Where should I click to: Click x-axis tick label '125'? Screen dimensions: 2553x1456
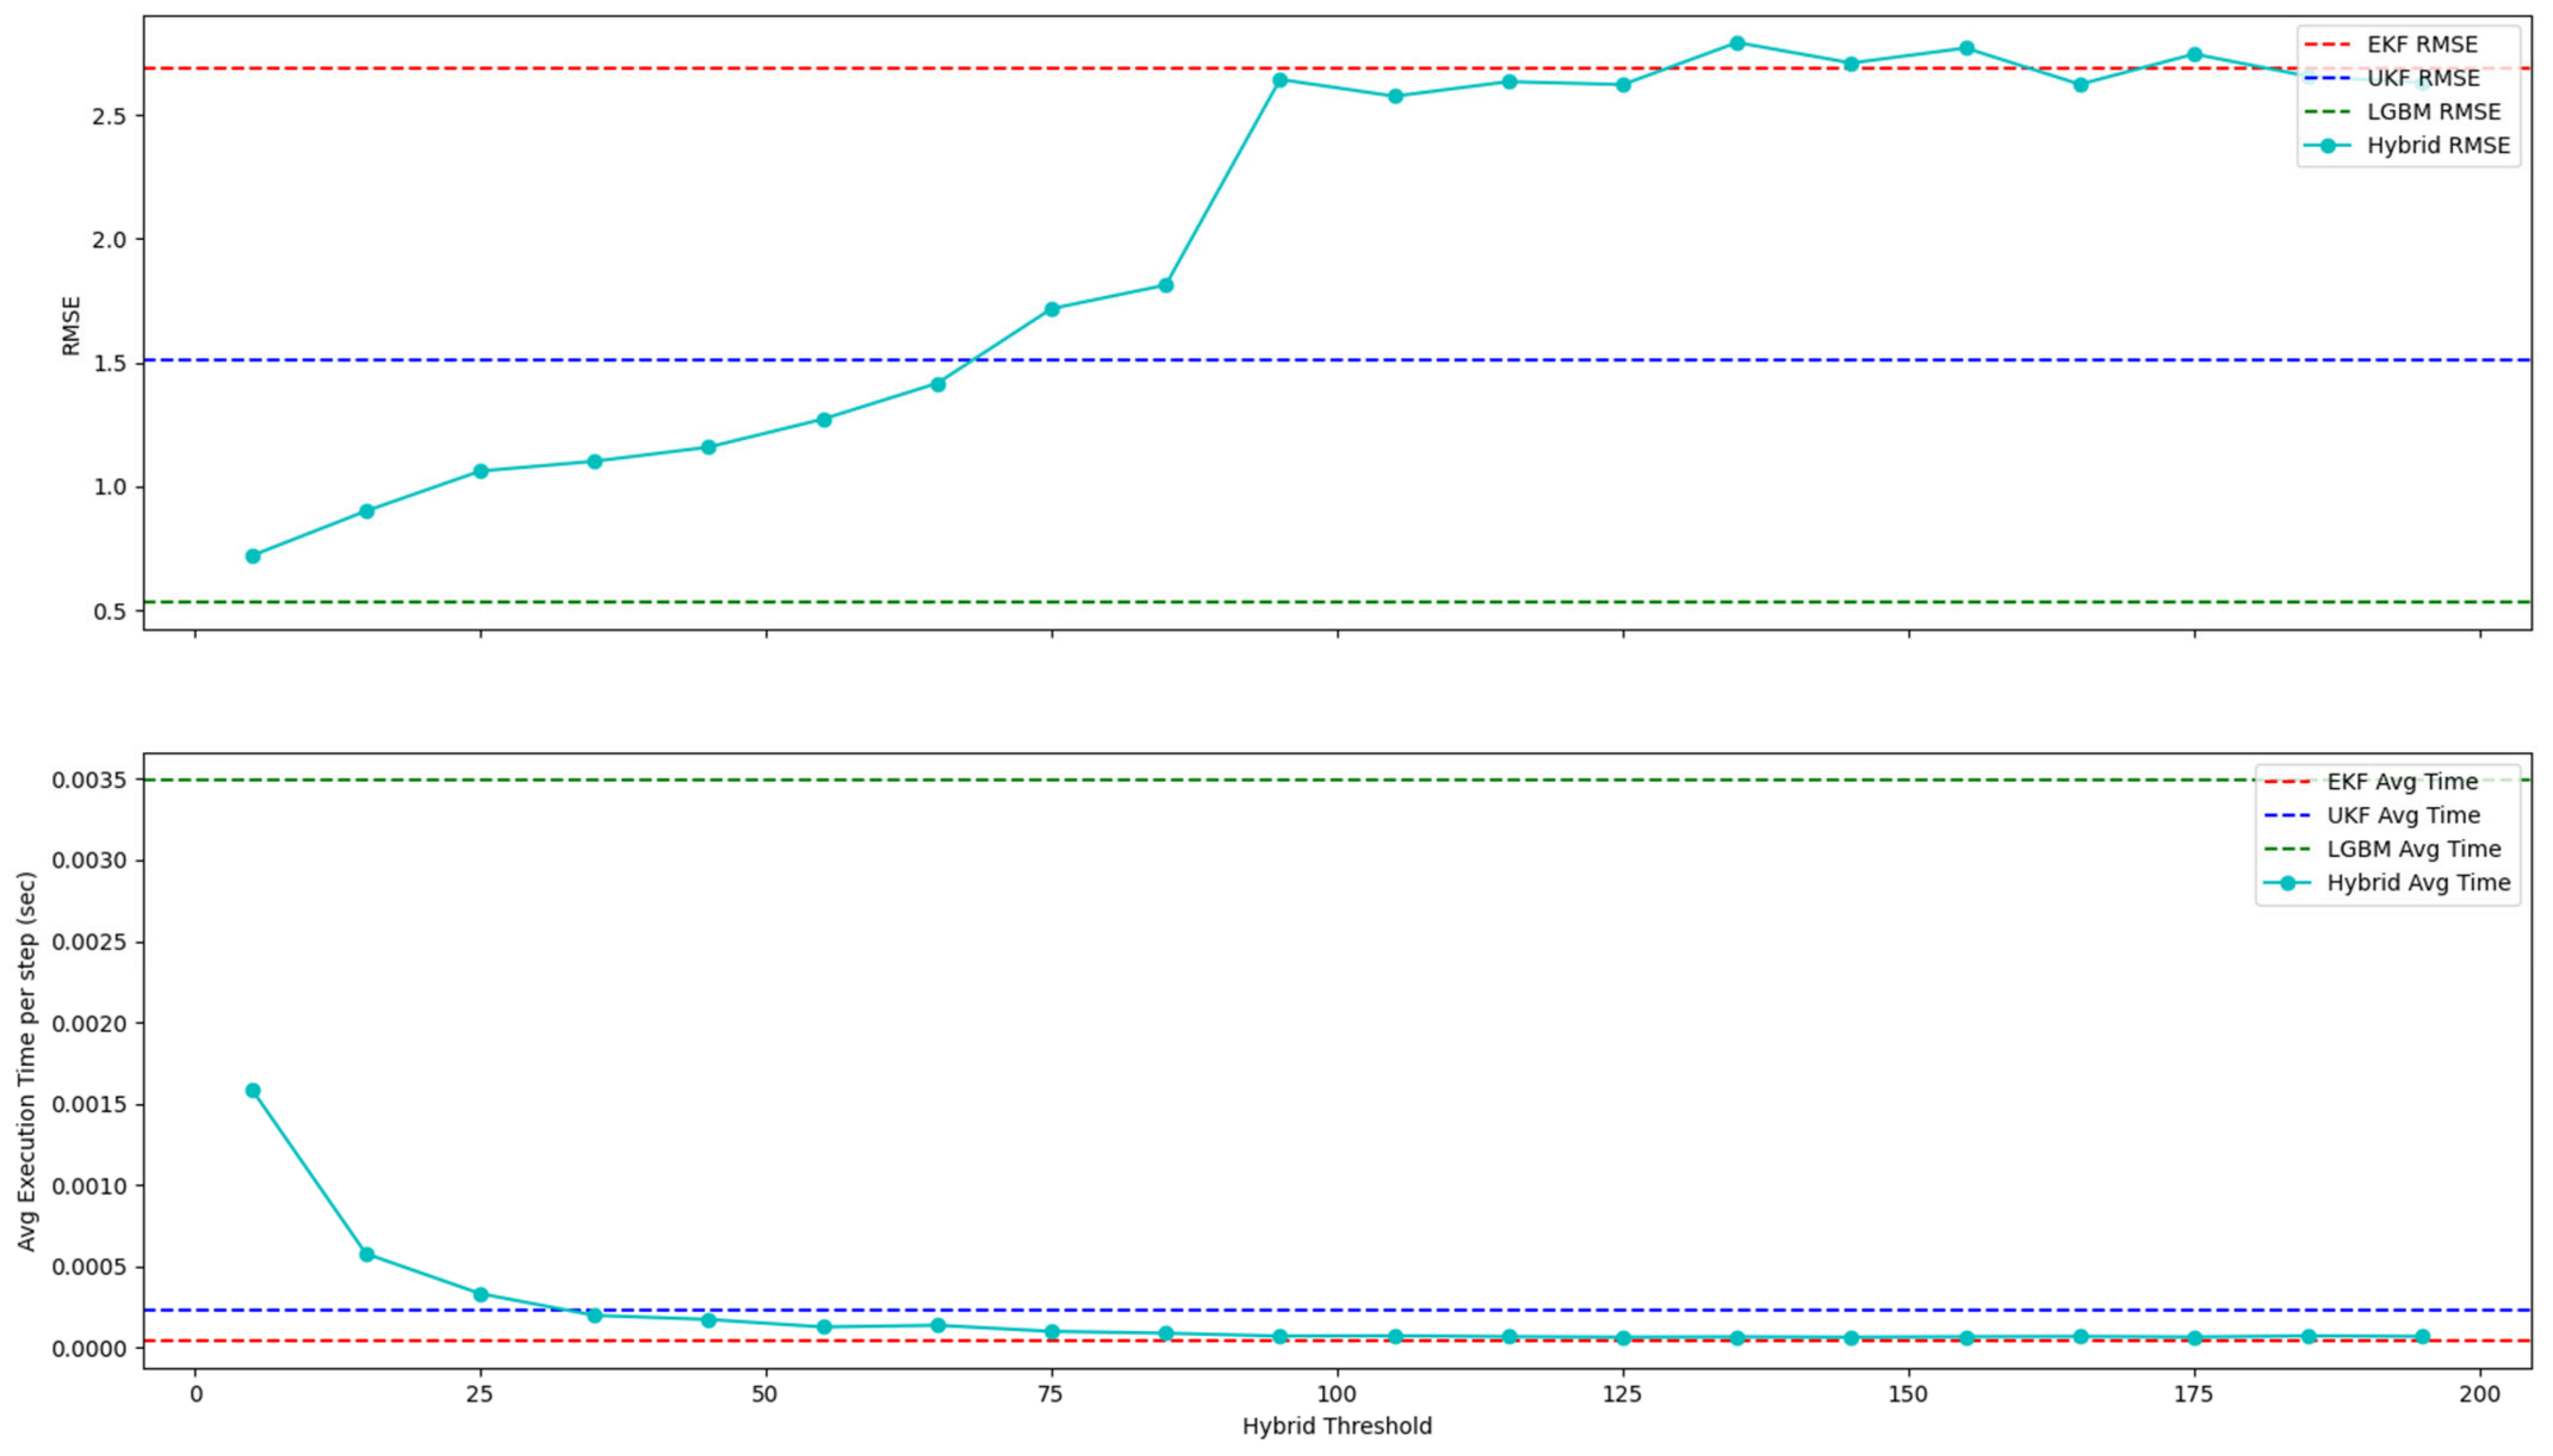tap(1623, 1394)
